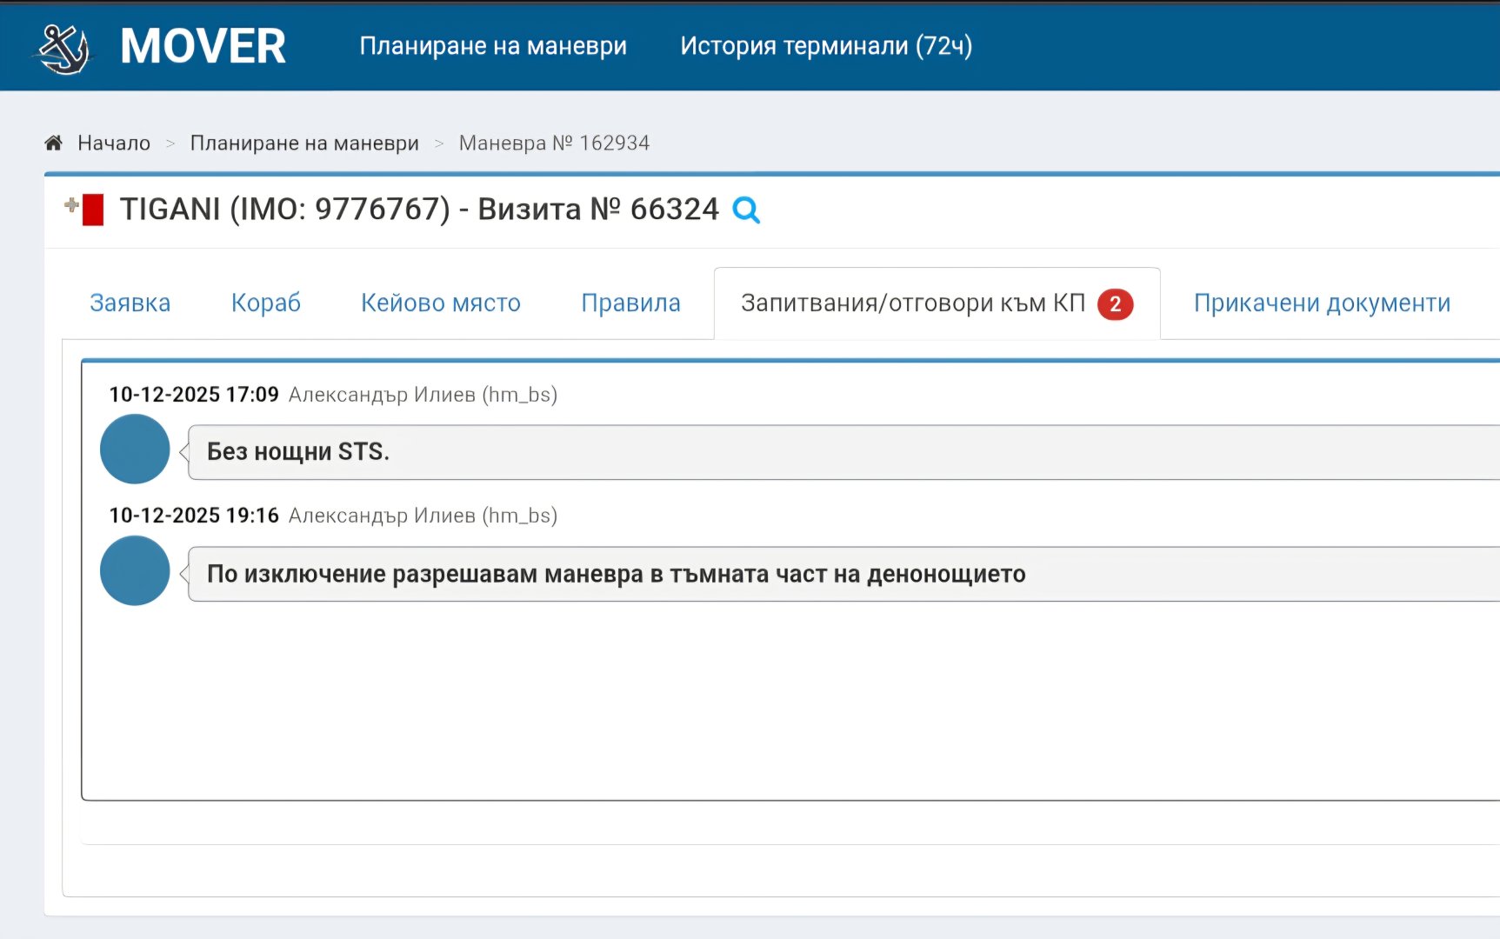Screen dimensions: 1500x939
Task: Click Планиране на маневри in the breadcrumb
Action: point(304,142)
